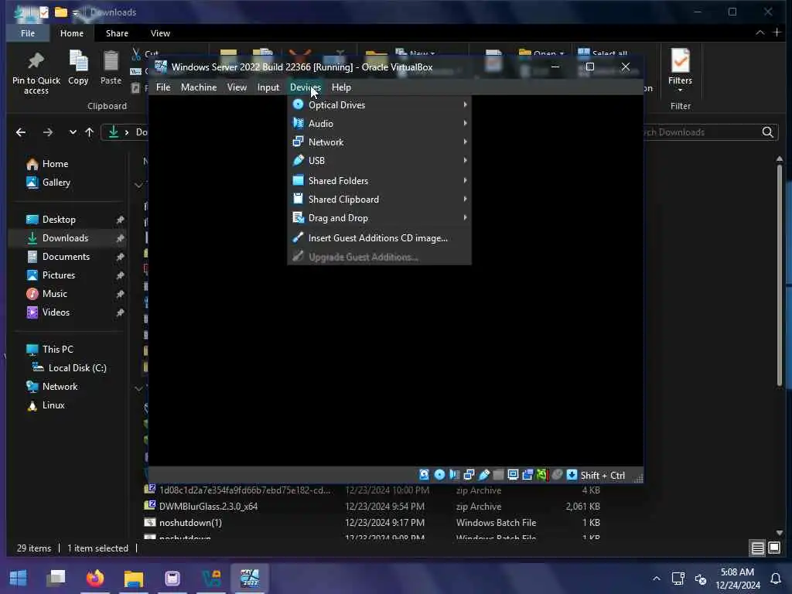The image size is (792, 594).
Task: Click the optical disc indicator in VirtualBox status bar
Action: coord(439,475)
